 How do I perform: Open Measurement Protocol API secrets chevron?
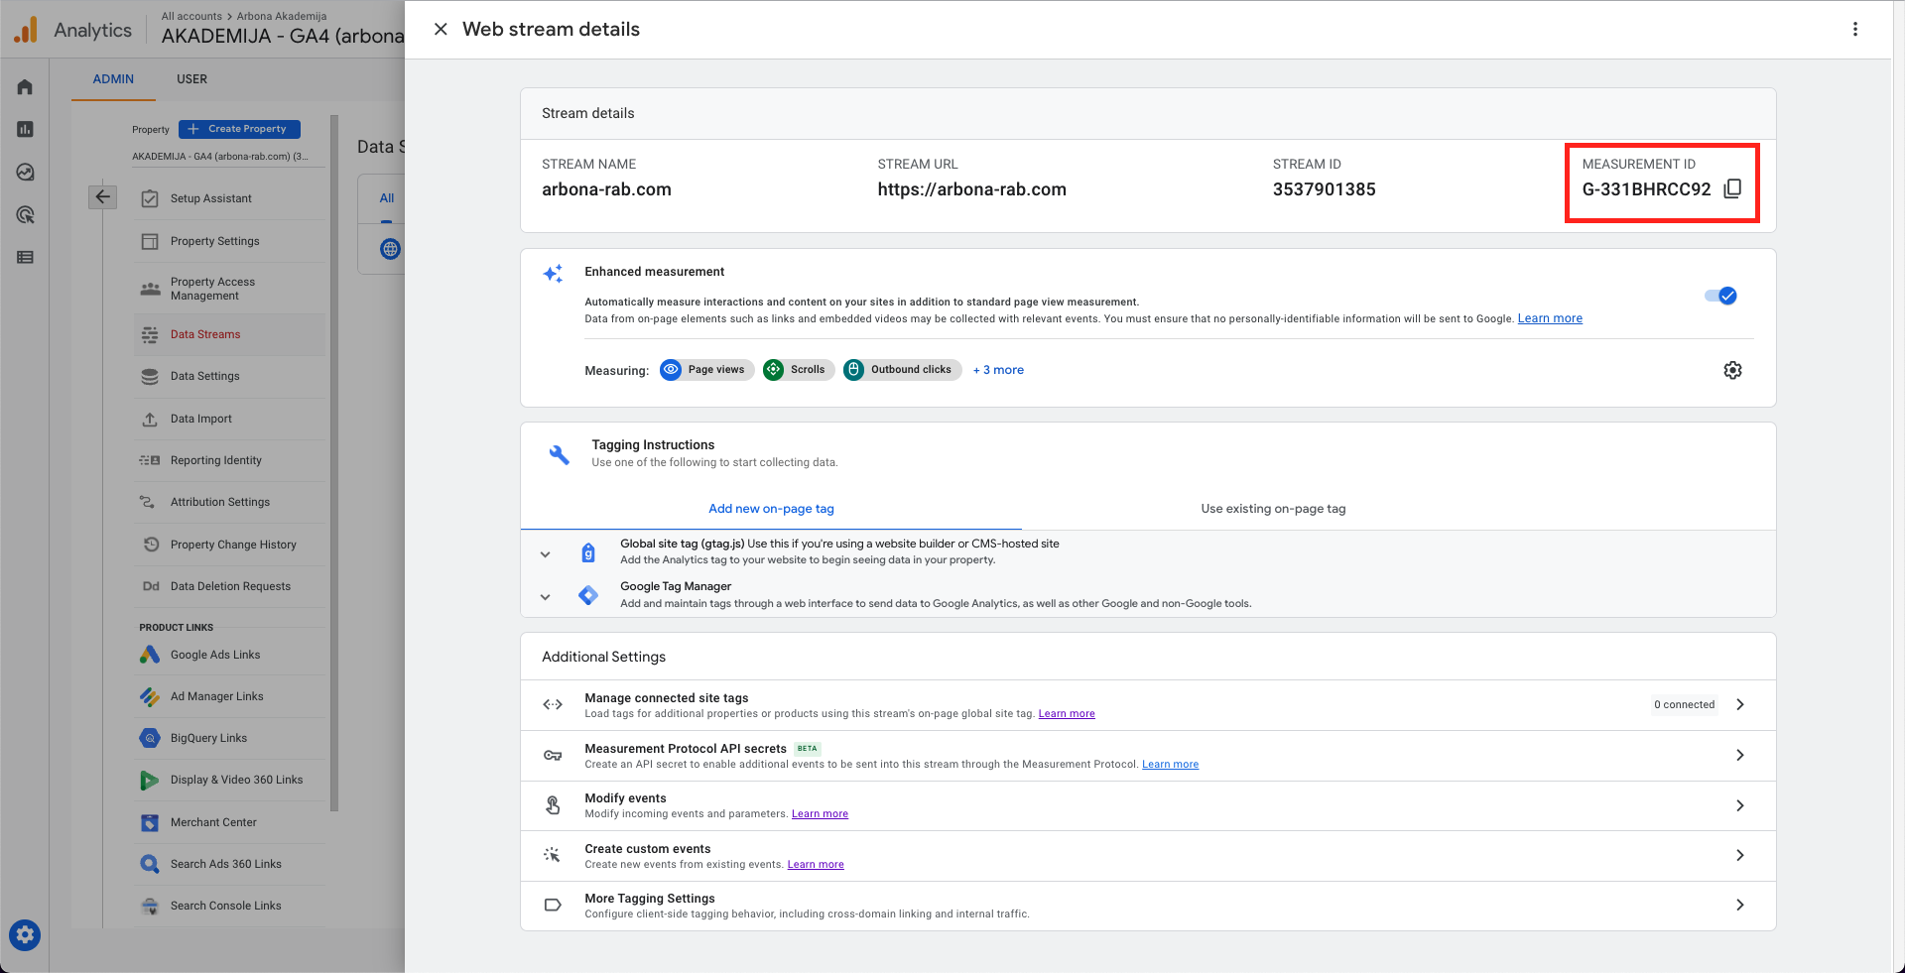pos(1740,755)
